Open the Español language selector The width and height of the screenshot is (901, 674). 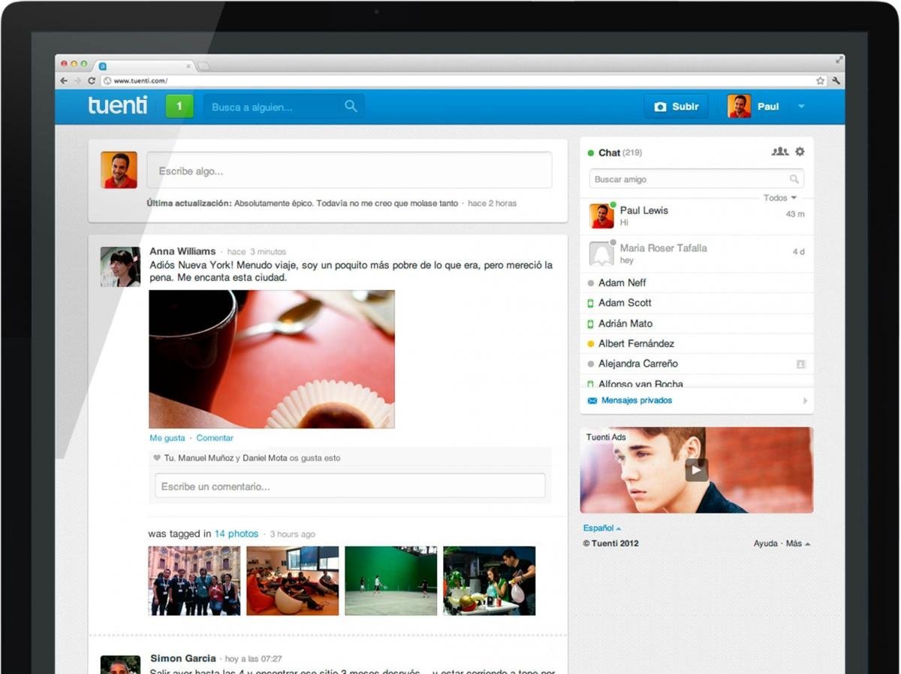point(601,528)
